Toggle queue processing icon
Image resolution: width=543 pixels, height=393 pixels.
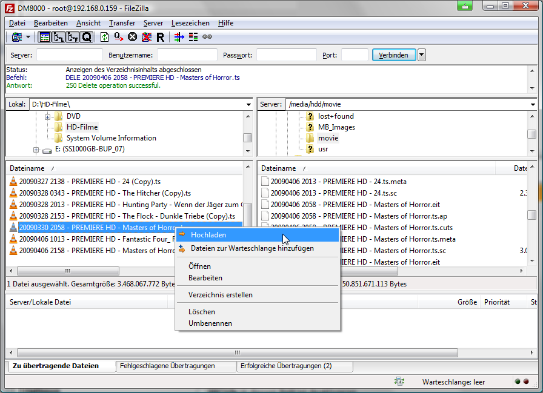coord(118,37)
